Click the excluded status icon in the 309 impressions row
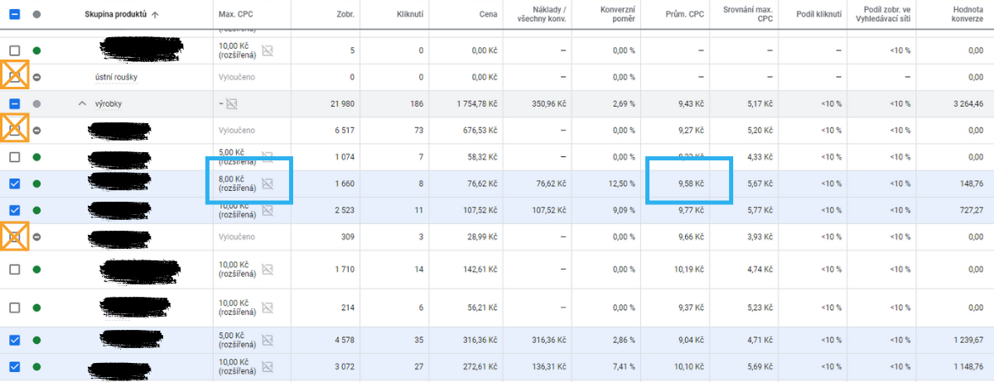 [36, 237]
